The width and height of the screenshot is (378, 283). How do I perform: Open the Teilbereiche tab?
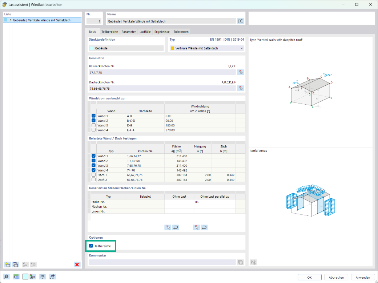click(109, 32)
